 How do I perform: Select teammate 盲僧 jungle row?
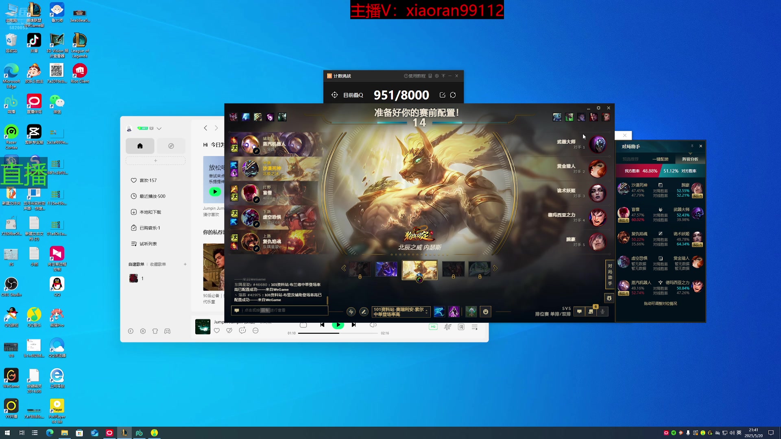point(276,193)
